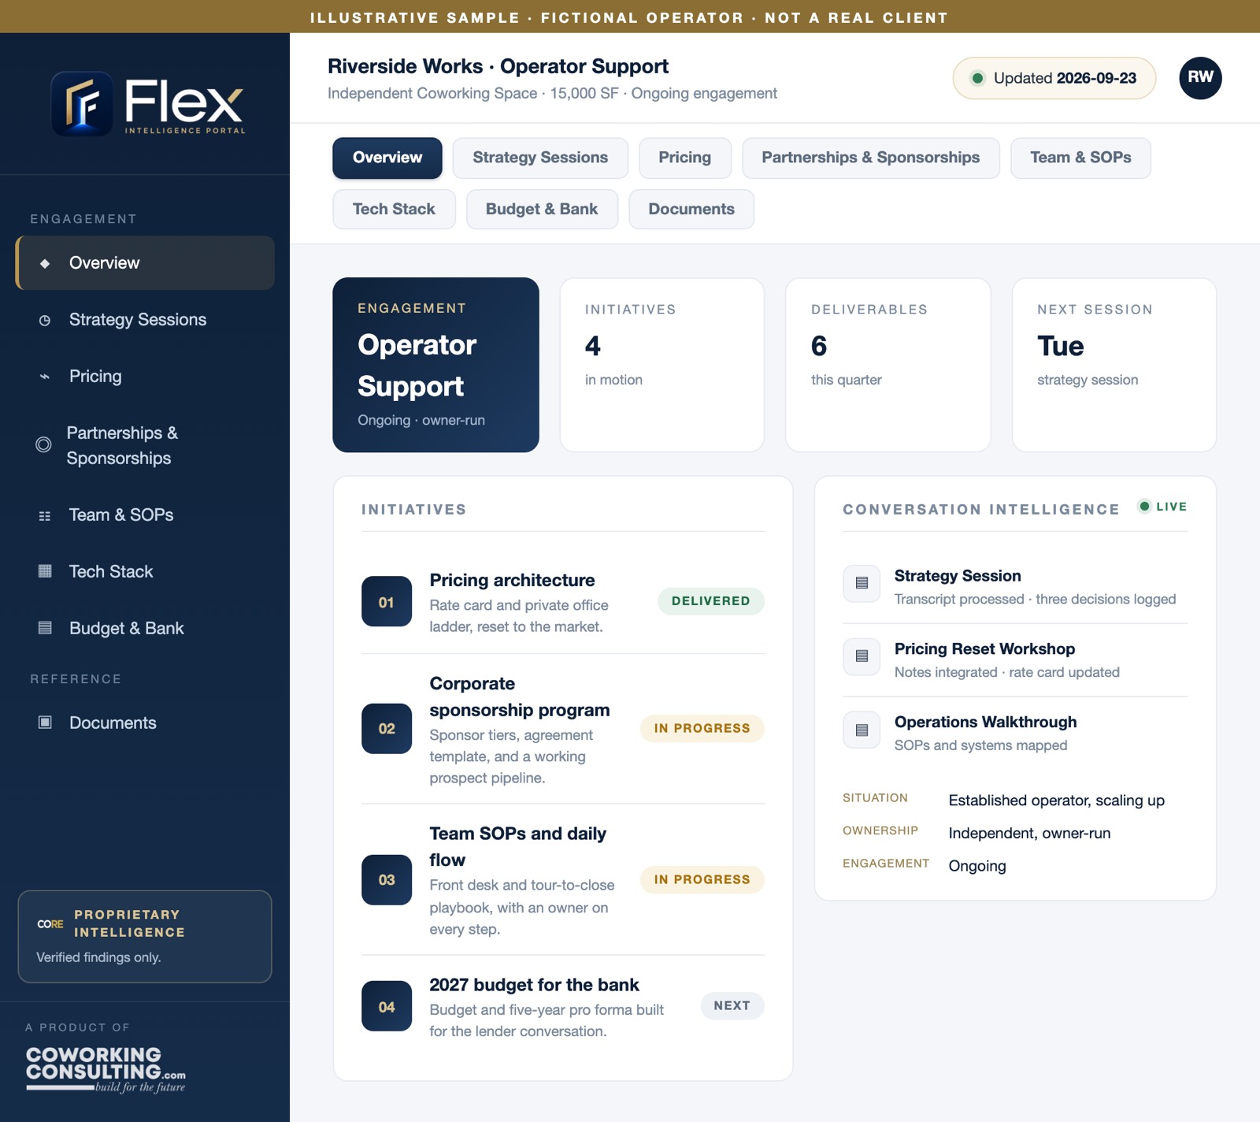Click the 04 initiative number badge
The height and width of the screenshot is (1122, 1260).
387,1006
